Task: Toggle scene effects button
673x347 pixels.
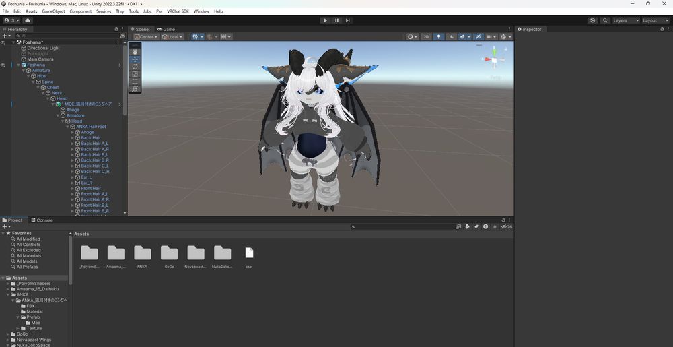Action: [462, 37]
